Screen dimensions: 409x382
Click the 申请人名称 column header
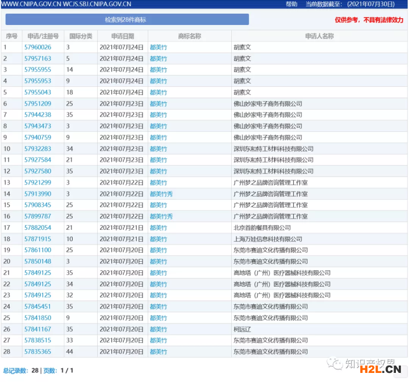tap(319, 36)
